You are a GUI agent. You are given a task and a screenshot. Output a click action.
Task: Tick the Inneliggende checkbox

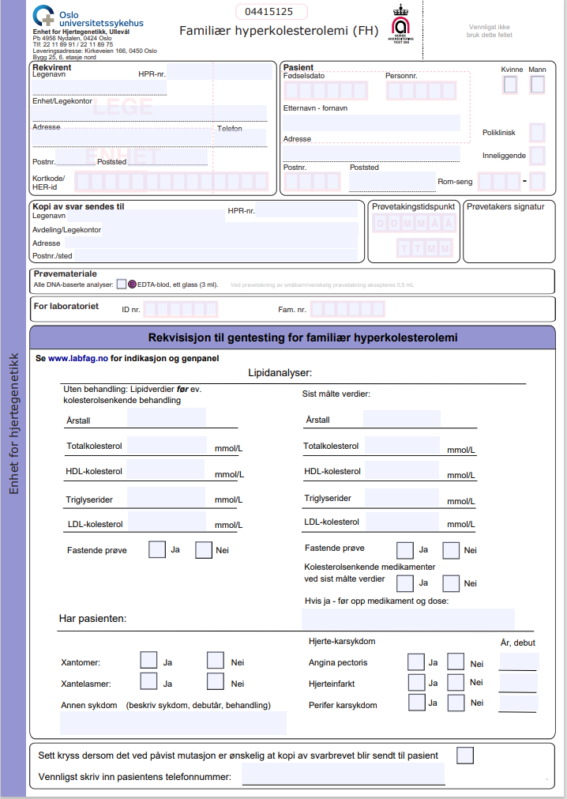[x=537, y=156]
